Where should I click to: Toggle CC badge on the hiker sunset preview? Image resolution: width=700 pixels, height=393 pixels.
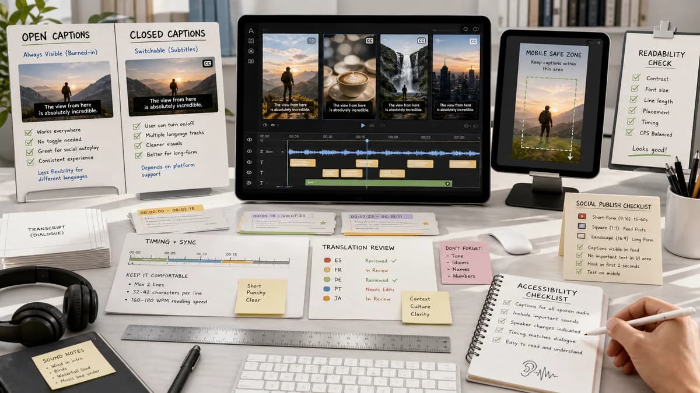coord(311,41)
